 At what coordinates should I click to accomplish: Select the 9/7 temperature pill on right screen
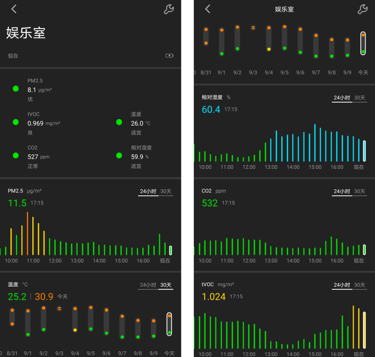click(316, 46)
